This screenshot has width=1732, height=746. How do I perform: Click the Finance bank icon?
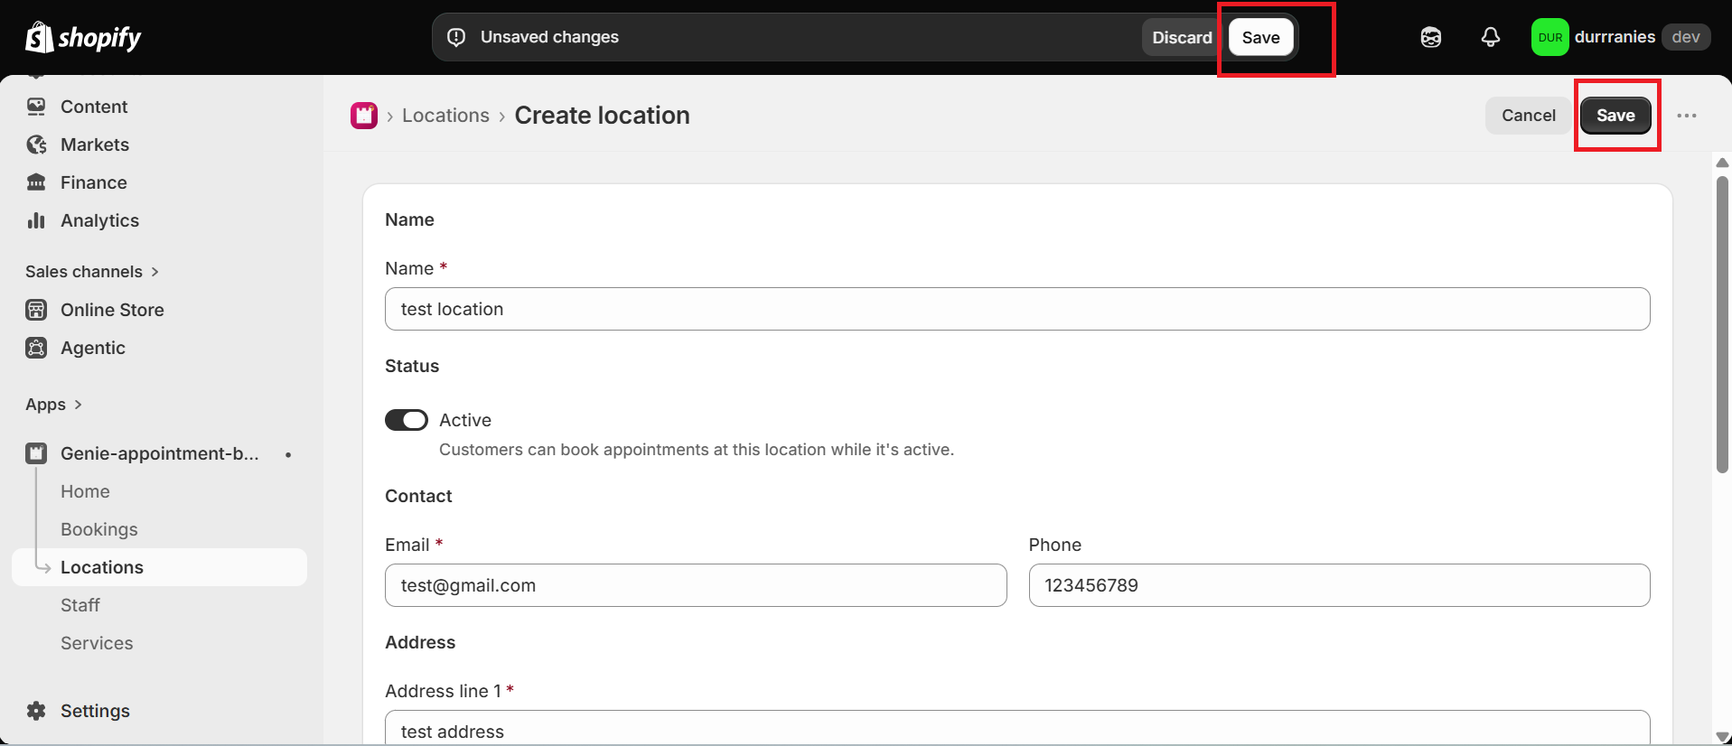tap(36, 182)
